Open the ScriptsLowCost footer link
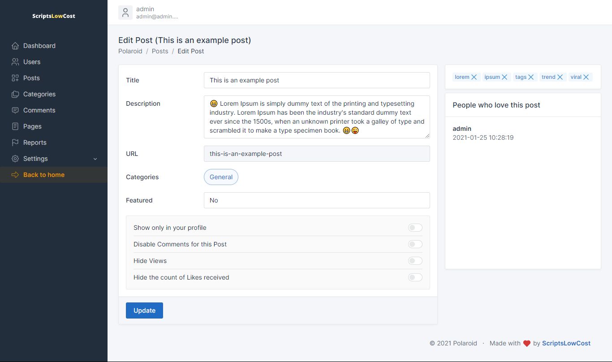 click(x=566, y=343)
